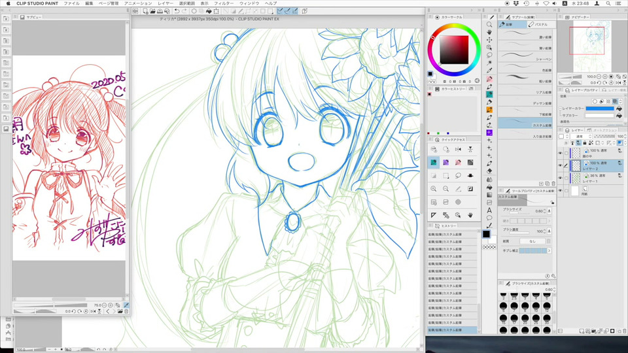Image resolution: width=628 pixels, height=353 pixels.
Task: Select the Move layer cross-arrow tool
Action: pyautogui.click(x=489, y=40)
